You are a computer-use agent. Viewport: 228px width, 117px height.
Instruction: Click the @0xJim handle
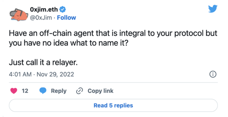point(41,18)
